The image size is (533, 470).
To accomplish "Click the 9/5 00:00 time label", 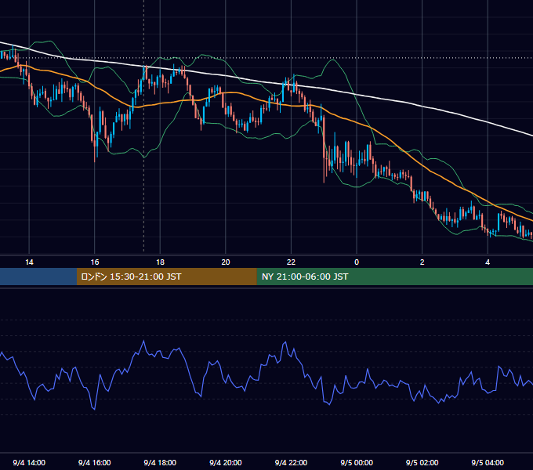I will tap(357, 462).
